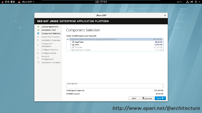
Task: Select Component Selection step in sidebar
Action: click(51, 33)
